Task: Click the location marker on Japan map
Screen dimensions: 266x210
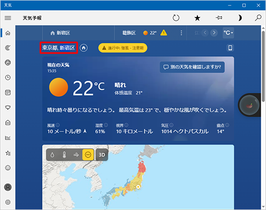Action: click(138, 187)
